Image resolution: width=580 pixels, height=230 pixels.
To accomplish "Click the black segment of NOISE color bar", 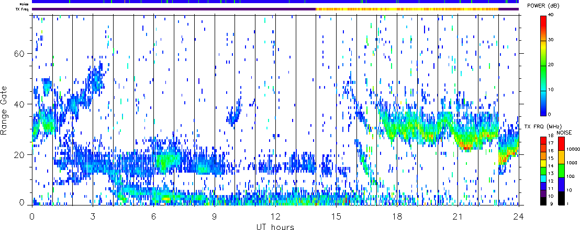I will (x=561, y=198).
